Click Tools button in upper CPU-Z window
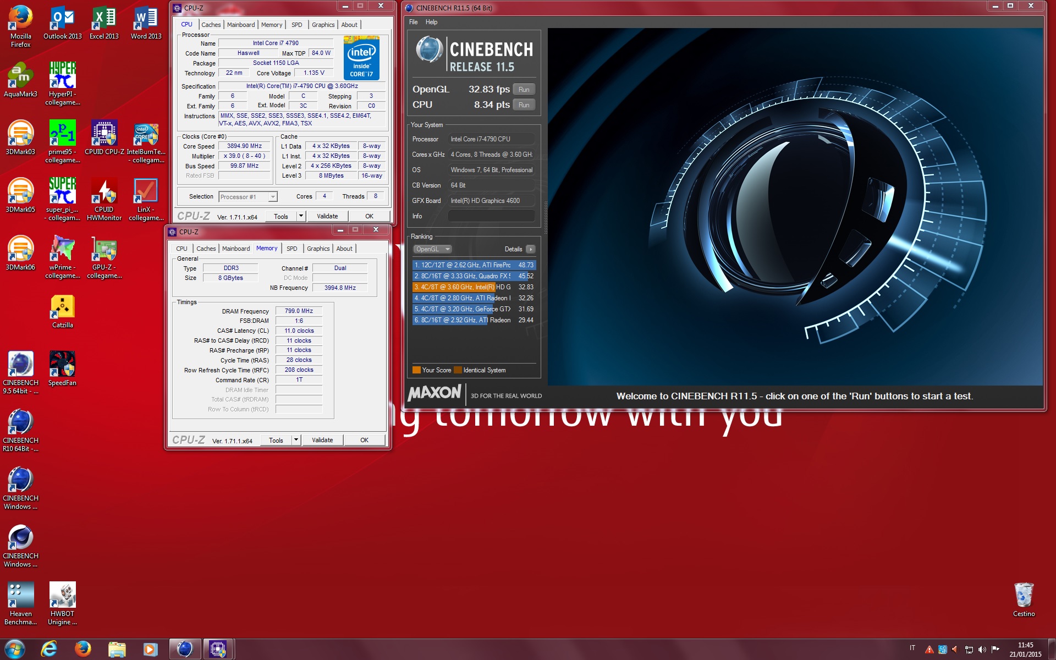 [x=281, y=216]
